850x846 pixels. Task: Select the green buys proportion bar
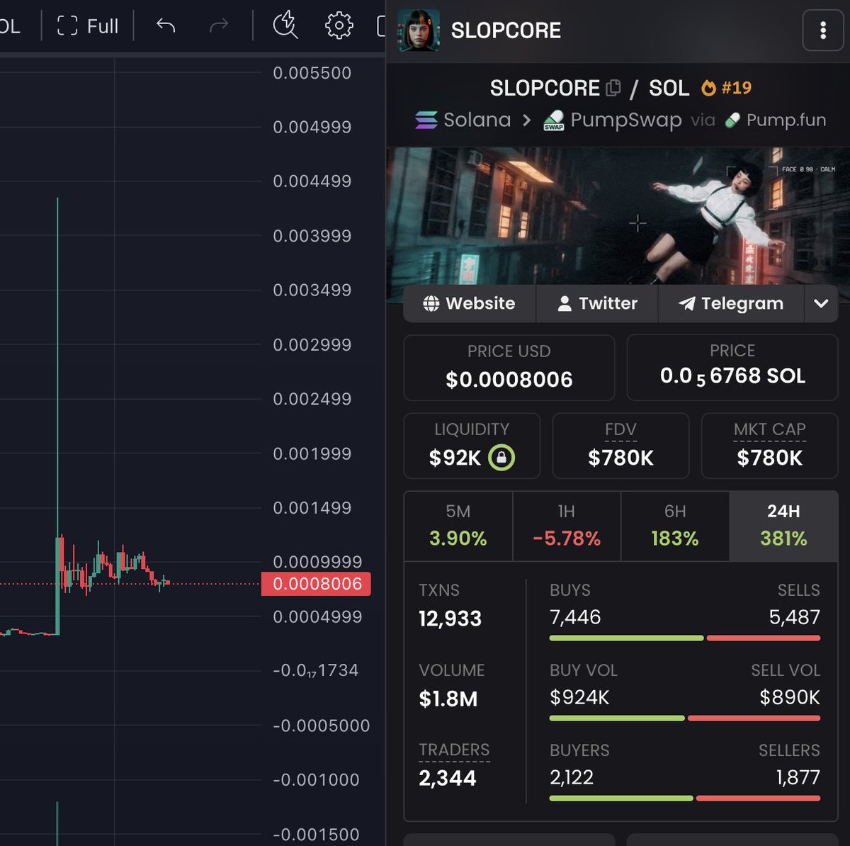pyautogui.click(x=626, y=638)
